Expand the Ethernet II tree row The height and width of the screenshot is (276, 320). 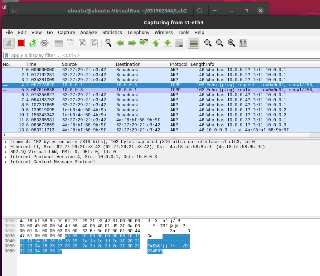point(6,147)
